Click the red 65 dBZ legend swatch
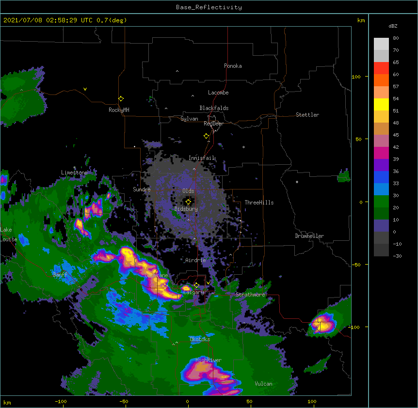This screenshot has height=408, width=418. coord(381,68)
